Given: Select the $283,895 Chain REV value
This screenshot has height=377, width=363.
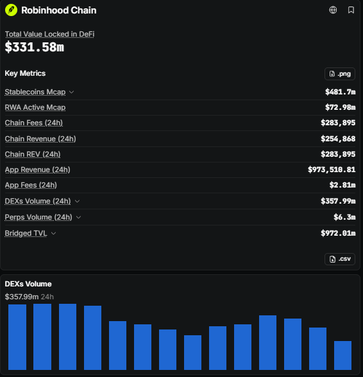Looking at the screenshot, I should click(x=338, y=154).
